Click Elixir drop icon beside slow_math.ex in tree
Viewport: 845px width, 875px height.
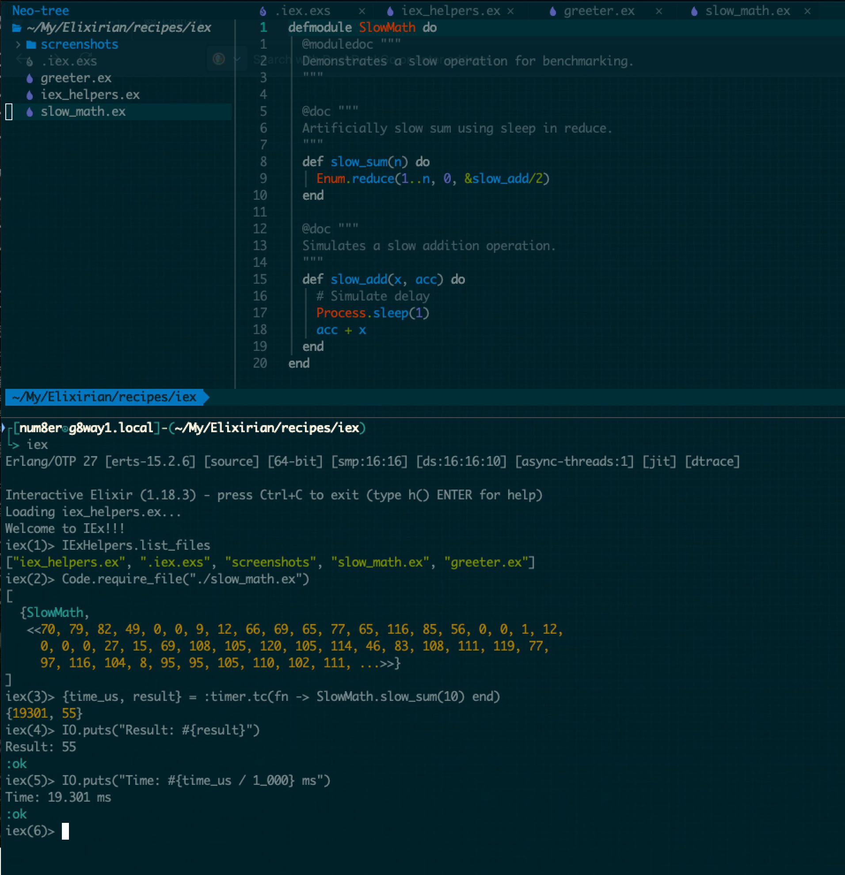(30, 112)
